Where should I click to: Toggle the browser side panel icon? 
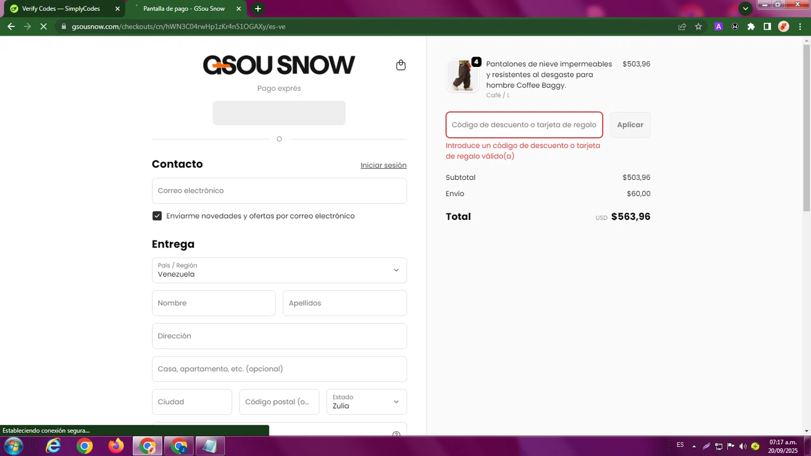(767, 26)
